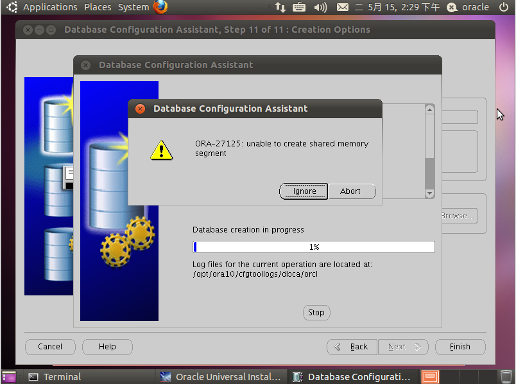Click the gears database image in progress window
The height and width of the screenshot is (384, 516).
119,201
